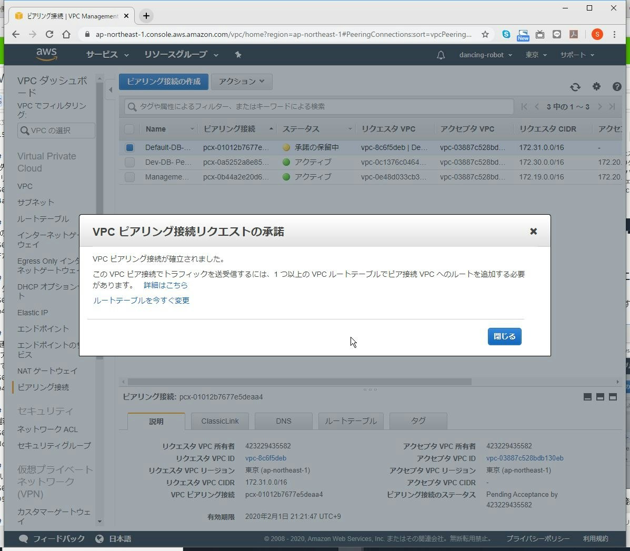Open a new browser tab with plus icon
This screenshot has height=551, width=630.
pyautogui.click(x=146, y=16)
